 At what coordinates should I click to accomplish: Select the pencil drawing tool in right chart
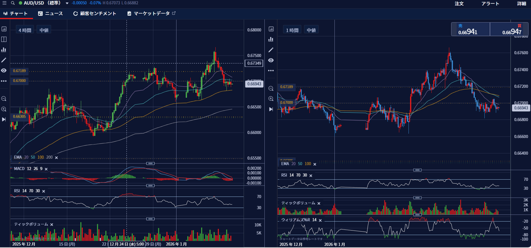(271, 50)
